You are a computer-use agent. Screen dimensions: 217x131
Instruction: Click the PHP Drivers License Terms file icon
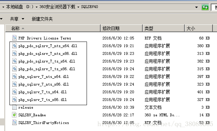point(14,38)
